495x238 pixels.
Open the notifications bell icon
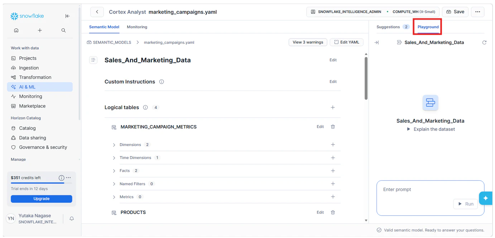pos(72,219)
